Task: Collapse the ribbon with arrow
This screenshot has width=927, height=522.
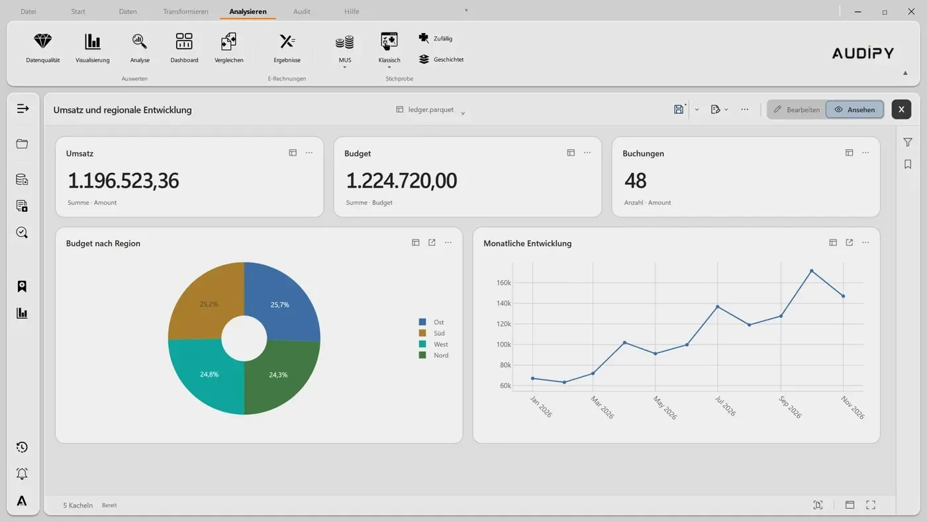Action: click(905, 73)
